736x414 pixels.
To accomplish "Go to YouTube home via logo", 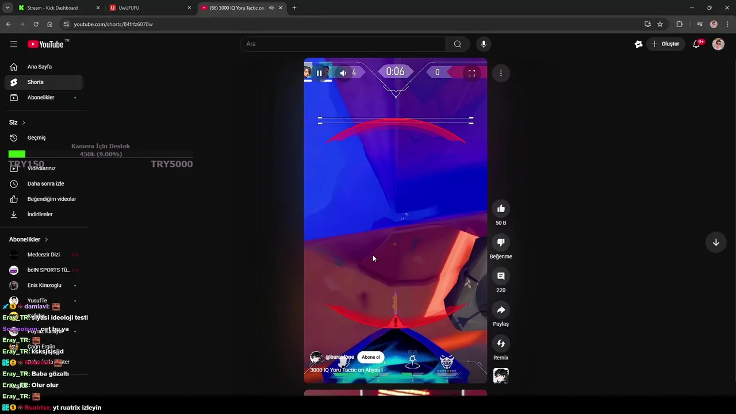I will pos(45,44).
